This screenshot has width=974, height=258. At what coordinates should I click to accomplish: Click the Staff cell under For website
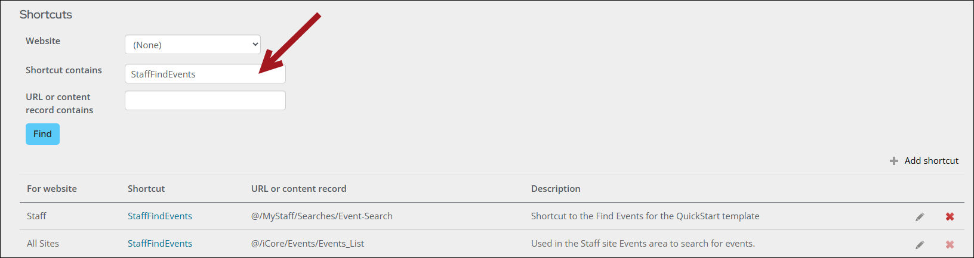pos(36,216)
